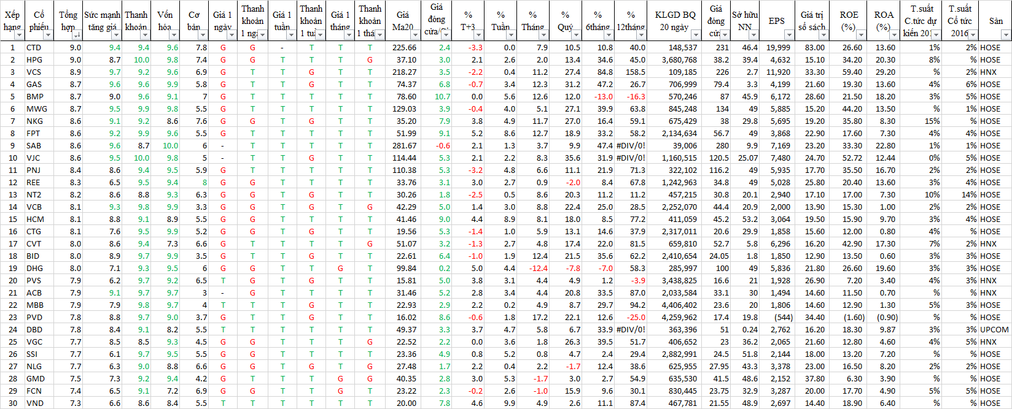This screenshot has width=1012, height=409.
Task: Open the T.suất Cổ tức 2016 filter dropdown
Action: [972, 35]
